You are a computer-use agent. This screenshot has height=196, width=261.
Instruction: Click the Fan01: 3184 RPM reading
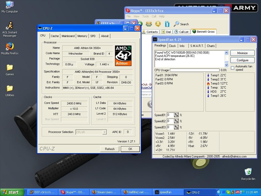tap(166, 75)
